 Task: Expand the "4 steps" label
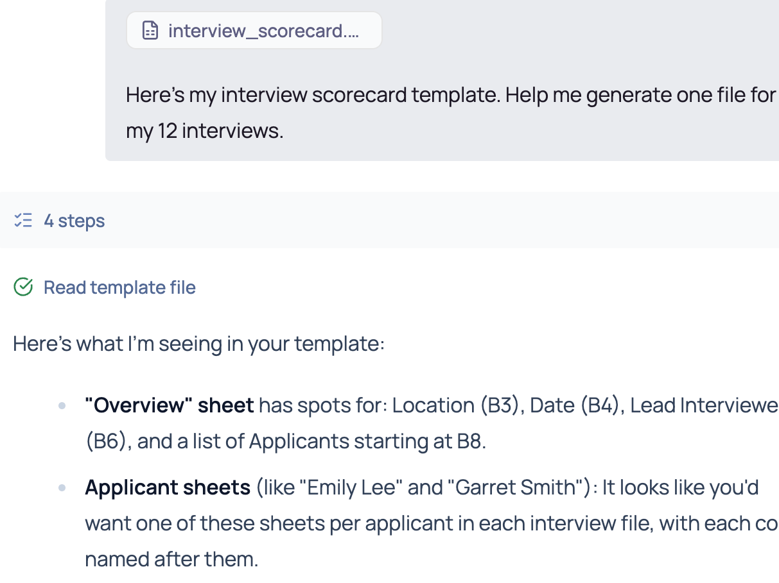pyautogui.click(x=74, y=221)
